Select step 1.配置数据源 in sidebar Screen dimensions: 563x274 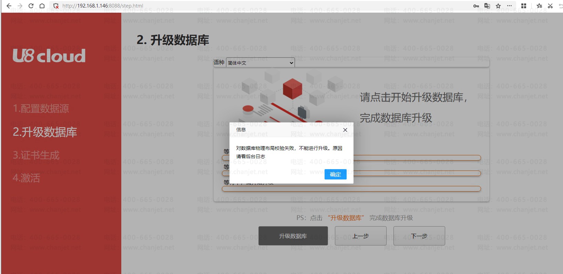pyautogui.click(x=41, y=109)
